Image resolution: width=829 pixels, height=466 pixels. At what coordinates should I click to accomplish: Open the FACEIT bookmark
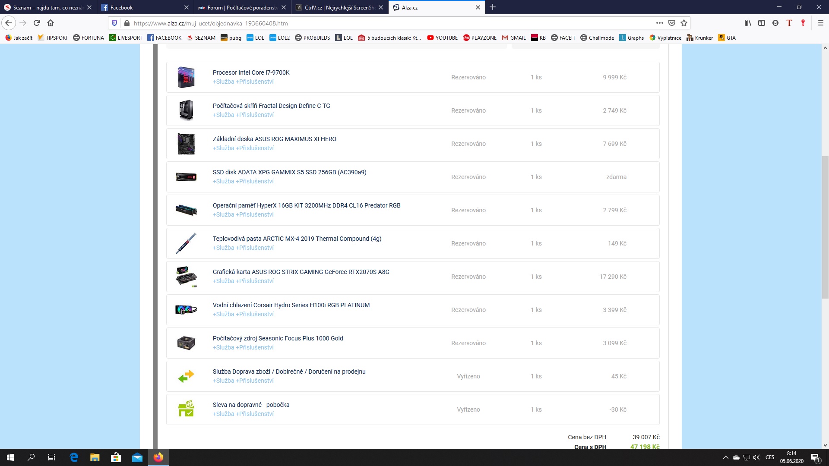563,38
